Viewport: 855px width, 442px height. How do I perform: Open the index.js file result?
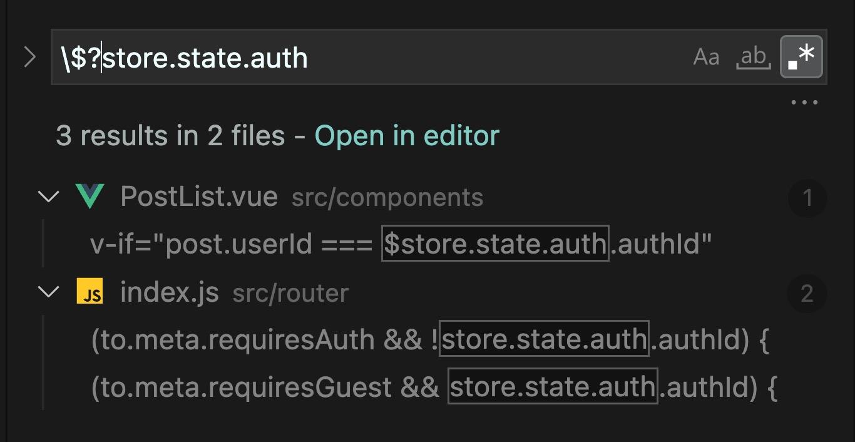click(x=169, y=292)
